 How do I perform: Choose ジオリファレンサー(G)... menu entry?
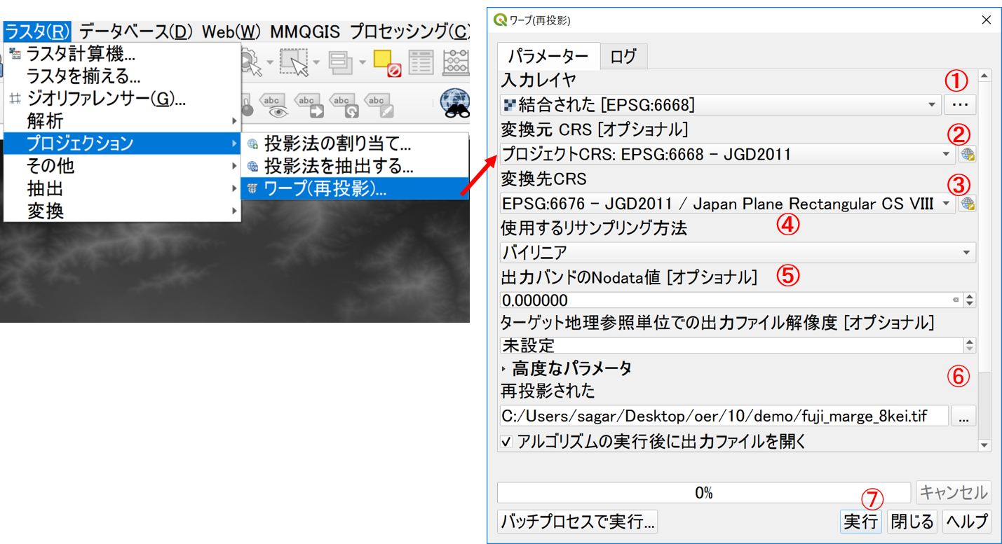point(122,99)
